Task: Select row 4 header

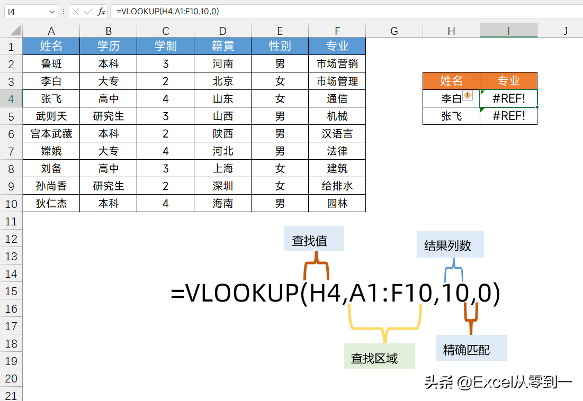Action: (11, 99)
